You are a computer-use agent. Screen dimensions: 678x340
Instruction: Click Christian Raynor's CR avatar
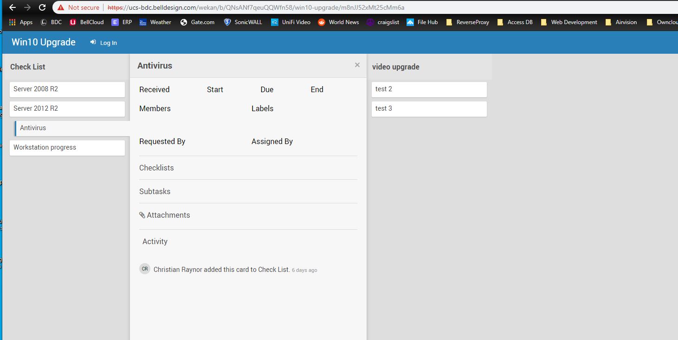(x=145, y=269)
